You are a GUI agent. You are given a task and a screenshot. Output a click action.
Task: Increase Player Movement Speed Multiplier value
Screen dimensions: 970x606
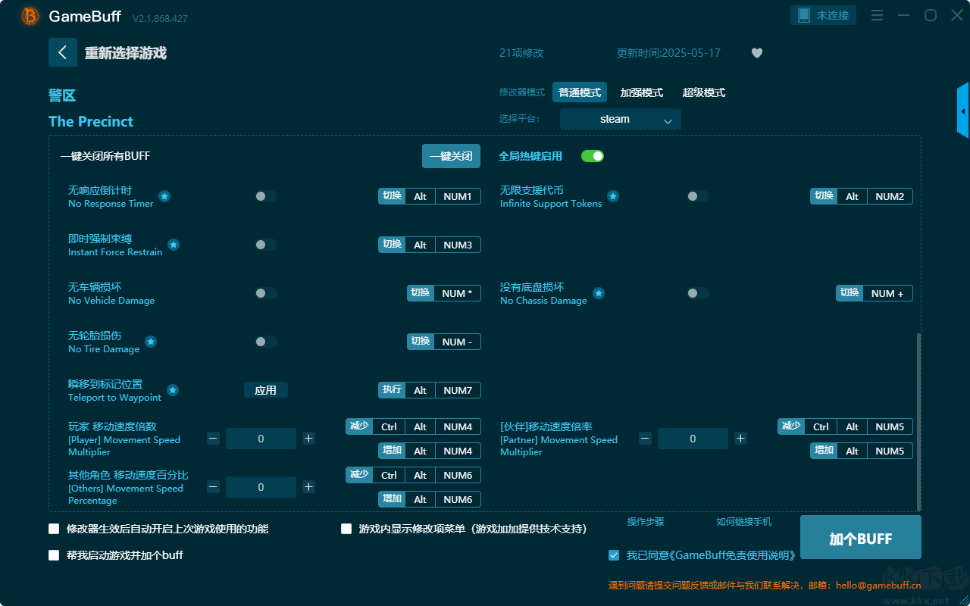pyautogui.click(x=308, y=438)
